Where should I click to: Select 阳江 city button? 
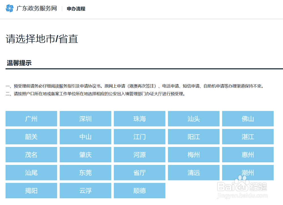pyautogui.click(x=194, y=137)
